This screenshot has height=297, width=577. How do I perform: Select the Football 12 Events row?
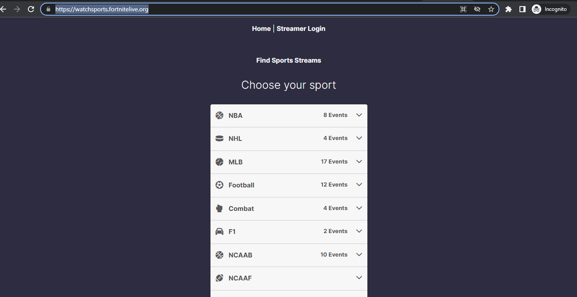(x=288, y=184)
